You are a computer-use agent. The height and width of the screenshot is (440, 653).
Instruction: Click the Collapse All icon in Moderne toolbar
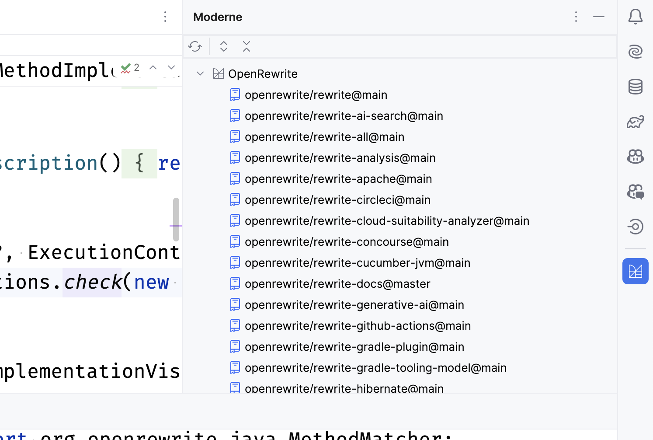(247, 46)
